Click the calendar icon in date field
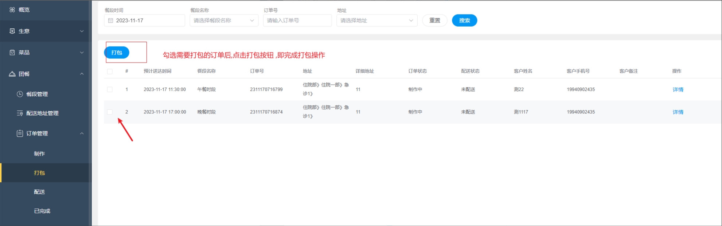The image size is (722, 226). (x=110, y=21)
